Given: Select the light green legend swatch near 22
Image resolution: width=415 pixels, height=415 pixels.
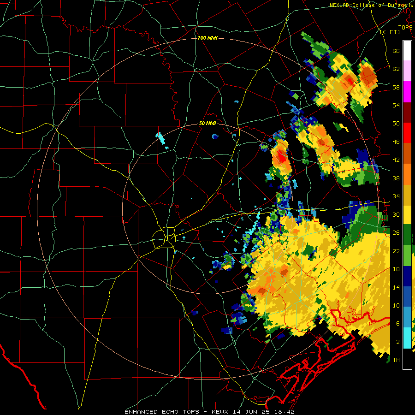Looking at the screenshot, I should tap(407, 255).
